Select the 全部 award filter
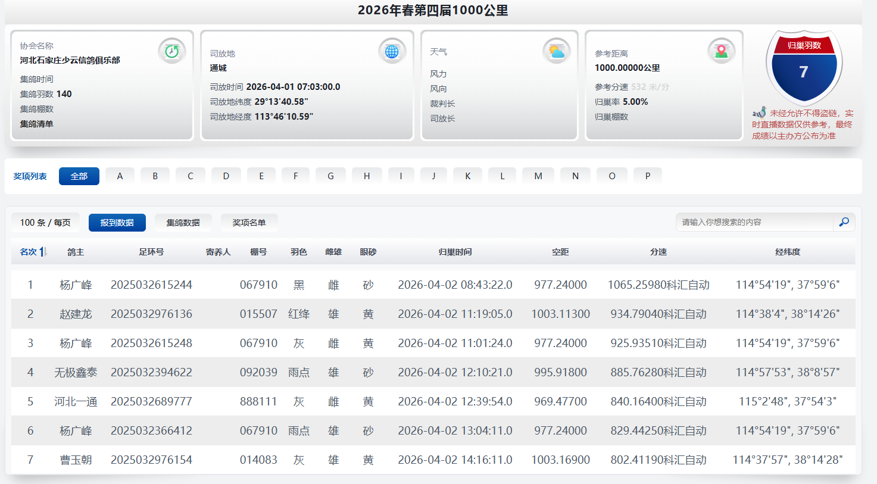 [79, 176]
